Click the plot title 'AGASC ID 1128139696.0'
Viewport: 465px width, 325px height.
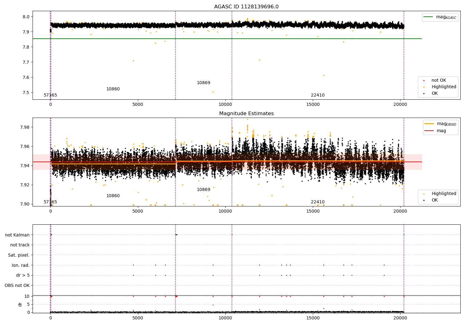point(246,7)
